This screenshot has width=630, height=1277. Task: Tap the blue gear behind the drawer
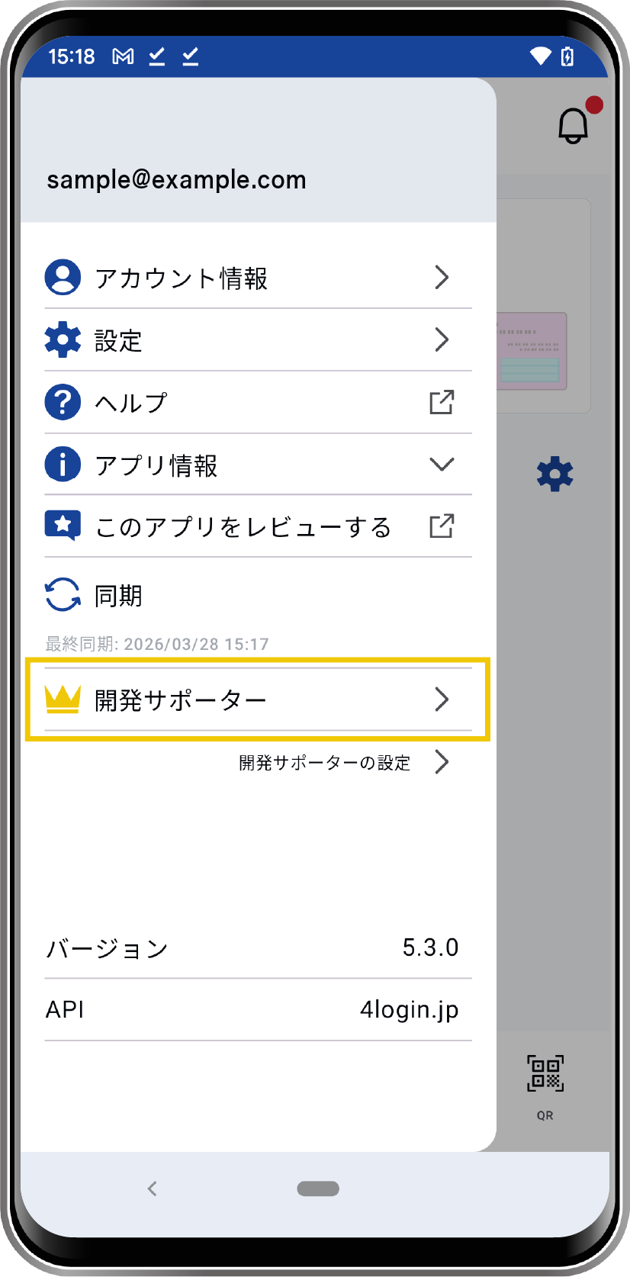554,474
